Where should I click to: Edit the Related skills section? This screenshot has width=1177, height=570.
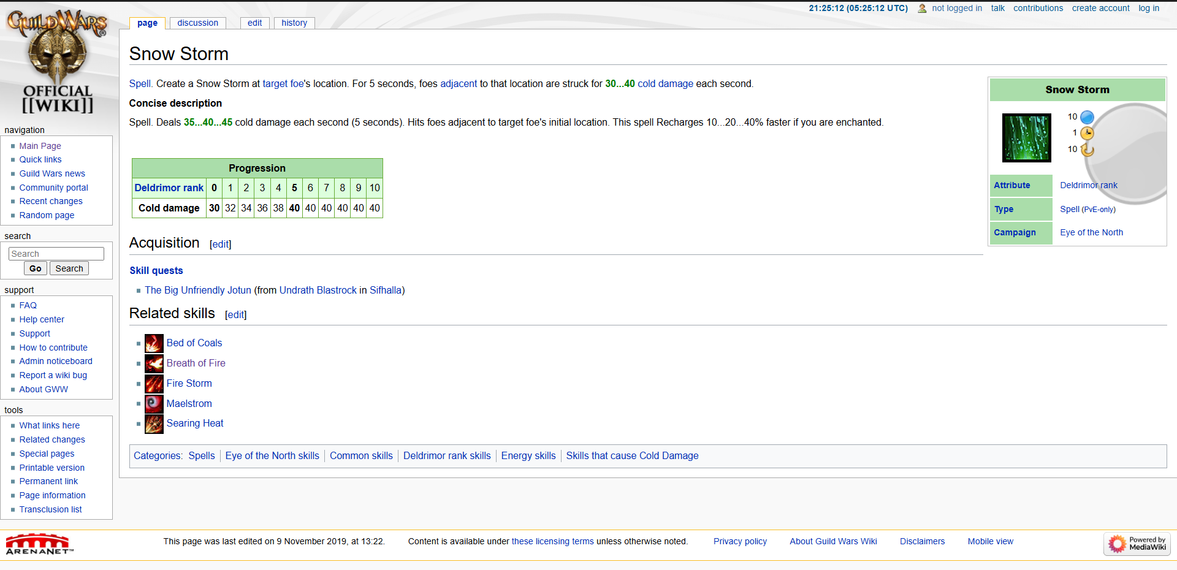[236, 314]
